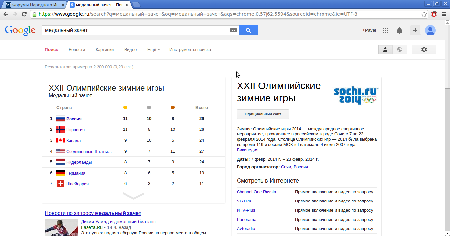Click the United States flag icon

pos(61,151)
